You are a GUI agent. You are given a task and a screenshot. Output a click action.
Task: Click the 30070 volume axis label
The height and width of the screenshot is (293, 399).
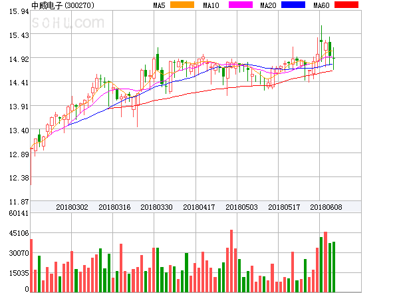coord(19,253)
